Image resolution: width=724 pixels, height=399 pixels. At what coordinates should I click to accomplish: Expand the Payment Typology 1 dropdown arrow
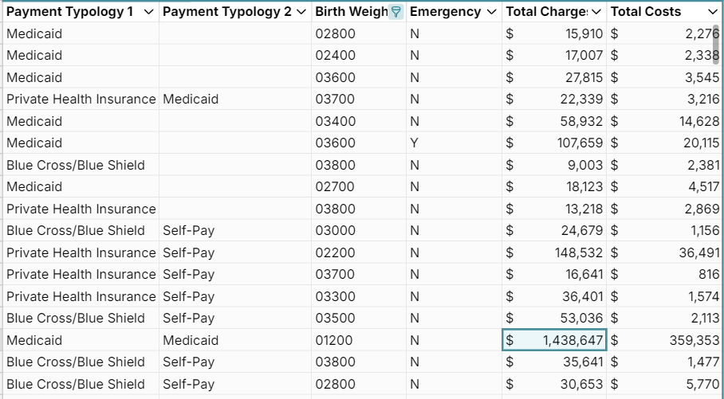(148, 12)
